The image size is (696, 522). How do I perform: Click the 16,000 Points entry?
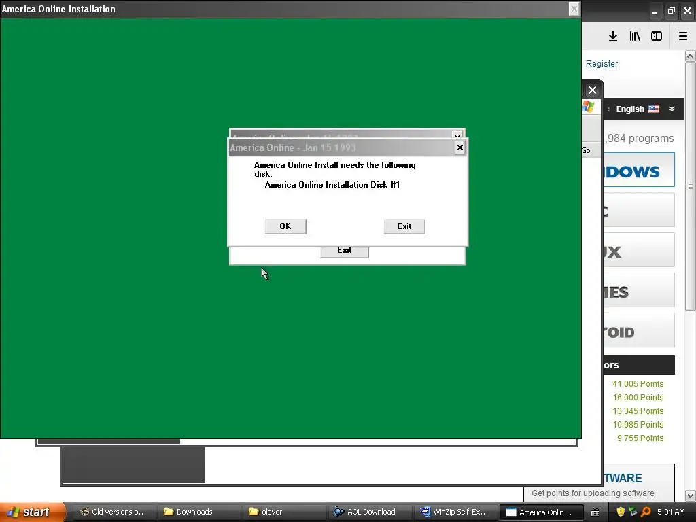tap(638, 398)
